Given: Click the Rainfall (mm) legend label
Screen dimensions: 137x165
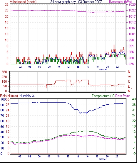Looking at the screenshot, I should point(9,96).
